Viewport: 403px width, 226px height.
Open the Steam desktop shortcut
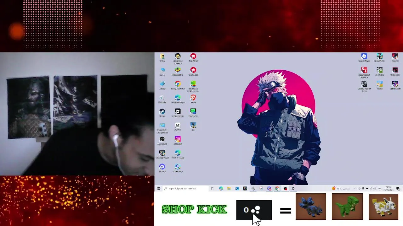pos(162,113)
